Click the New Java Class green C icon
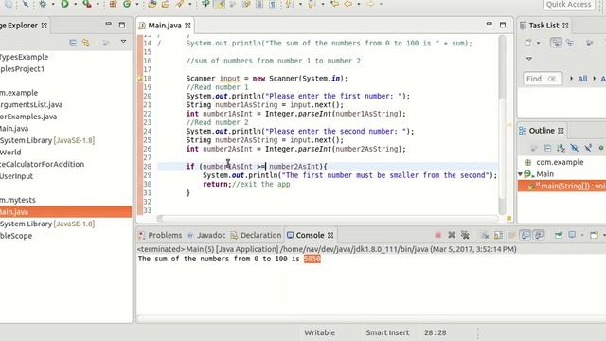Viewport: 606px width, 341px height. pos(127,4)
